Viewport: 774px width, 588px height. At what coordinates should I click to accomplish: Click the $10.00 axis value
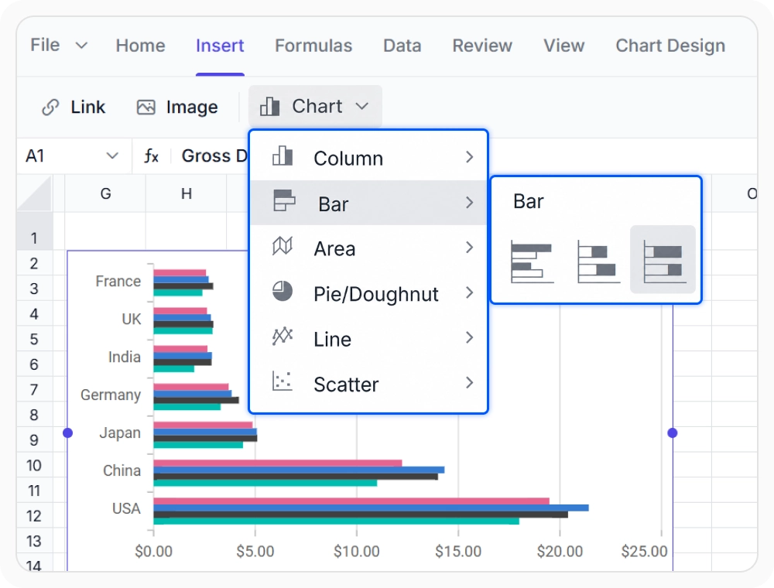tap(356, 551)
